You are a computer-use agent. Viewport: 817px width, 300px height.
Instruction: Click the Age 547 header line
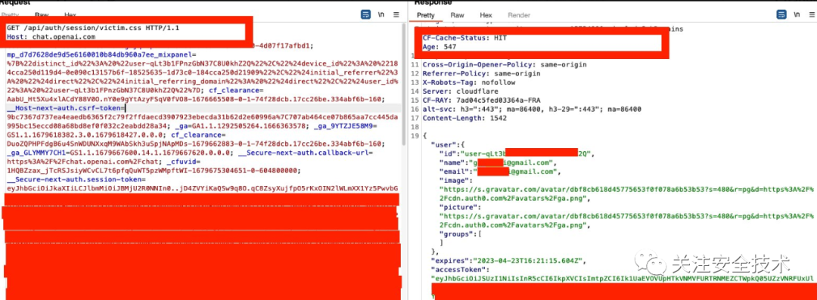tap(440, 47)
